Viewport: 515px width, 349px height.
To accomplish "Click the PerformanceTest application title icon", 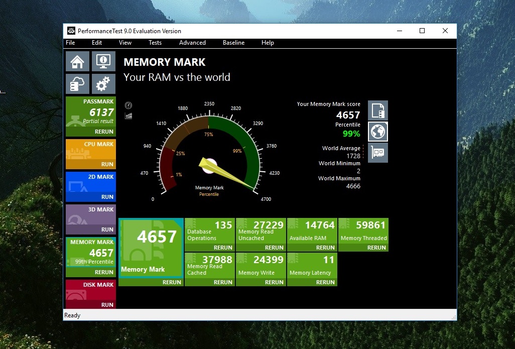I will [x=71, y=31].
